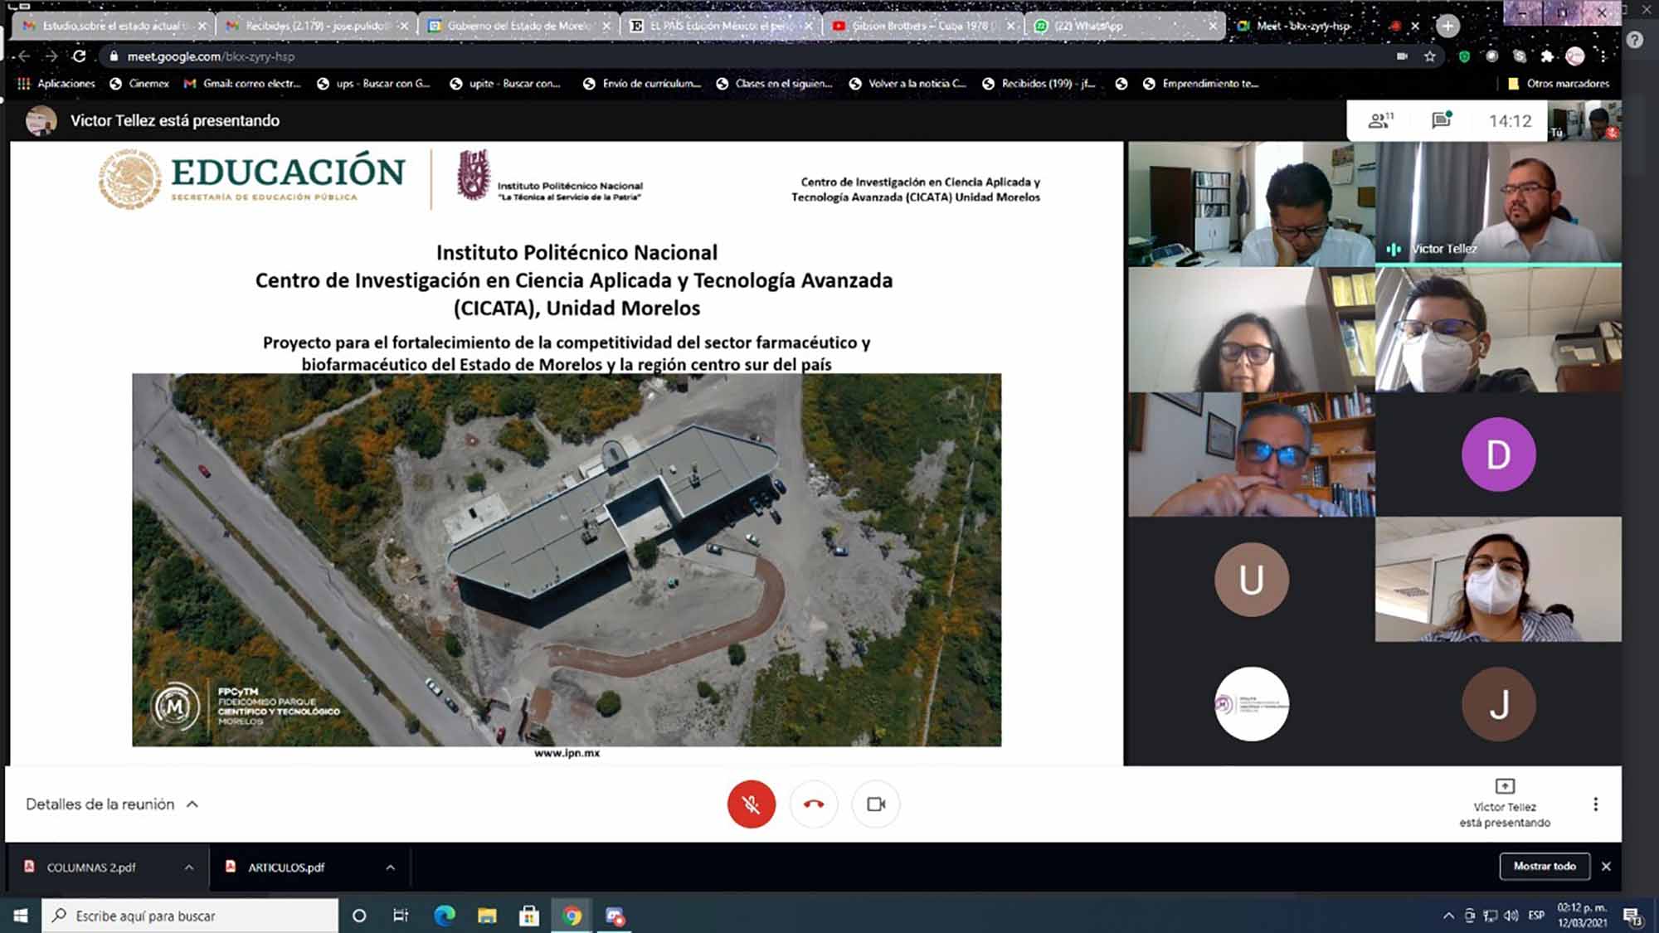Click the Chrome profile avatar
1659x933 pixels.
pyautogui.click(x=1575, y=56)
